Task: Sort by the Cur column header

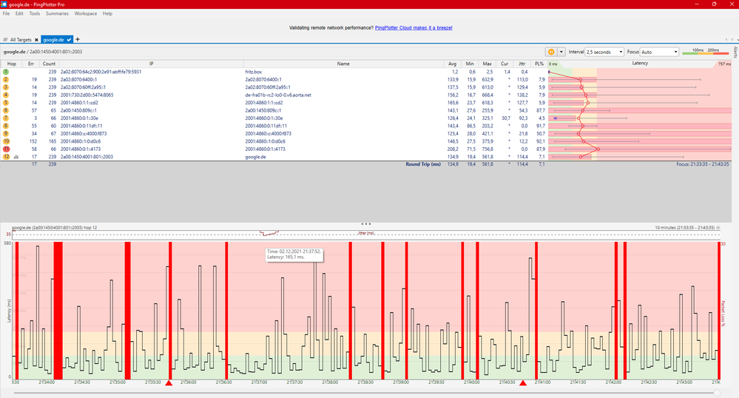Action: pos(505,64)
